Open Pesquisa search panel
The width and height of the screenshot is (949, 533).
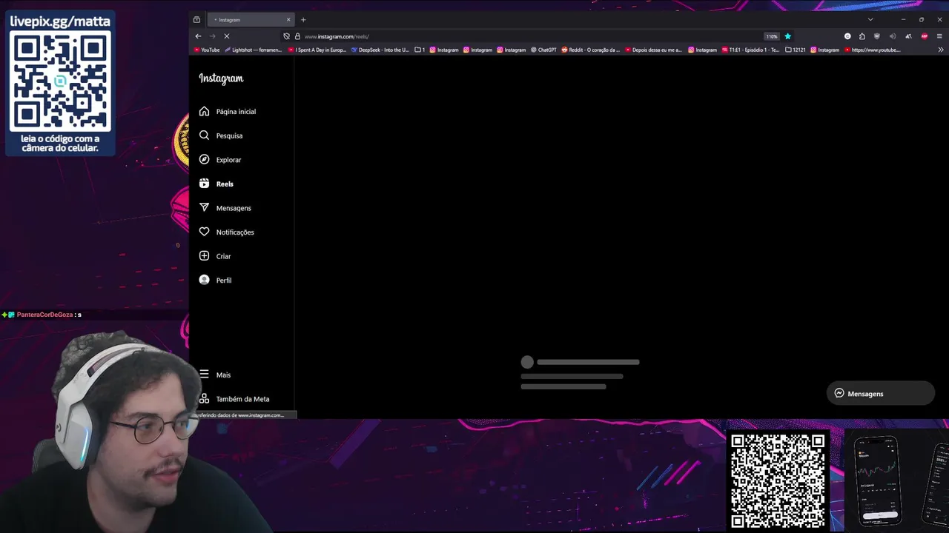pyautogui.click(x=221, y=135)
